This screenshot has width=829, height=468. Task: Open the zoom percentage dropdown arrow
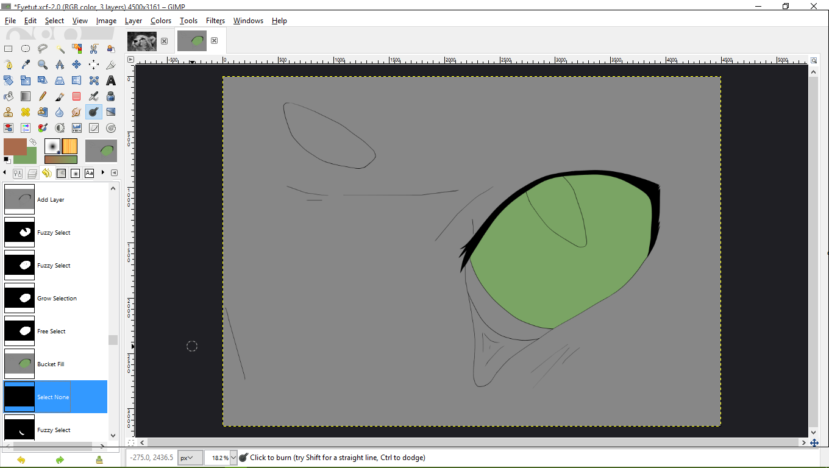click(233, 458)
